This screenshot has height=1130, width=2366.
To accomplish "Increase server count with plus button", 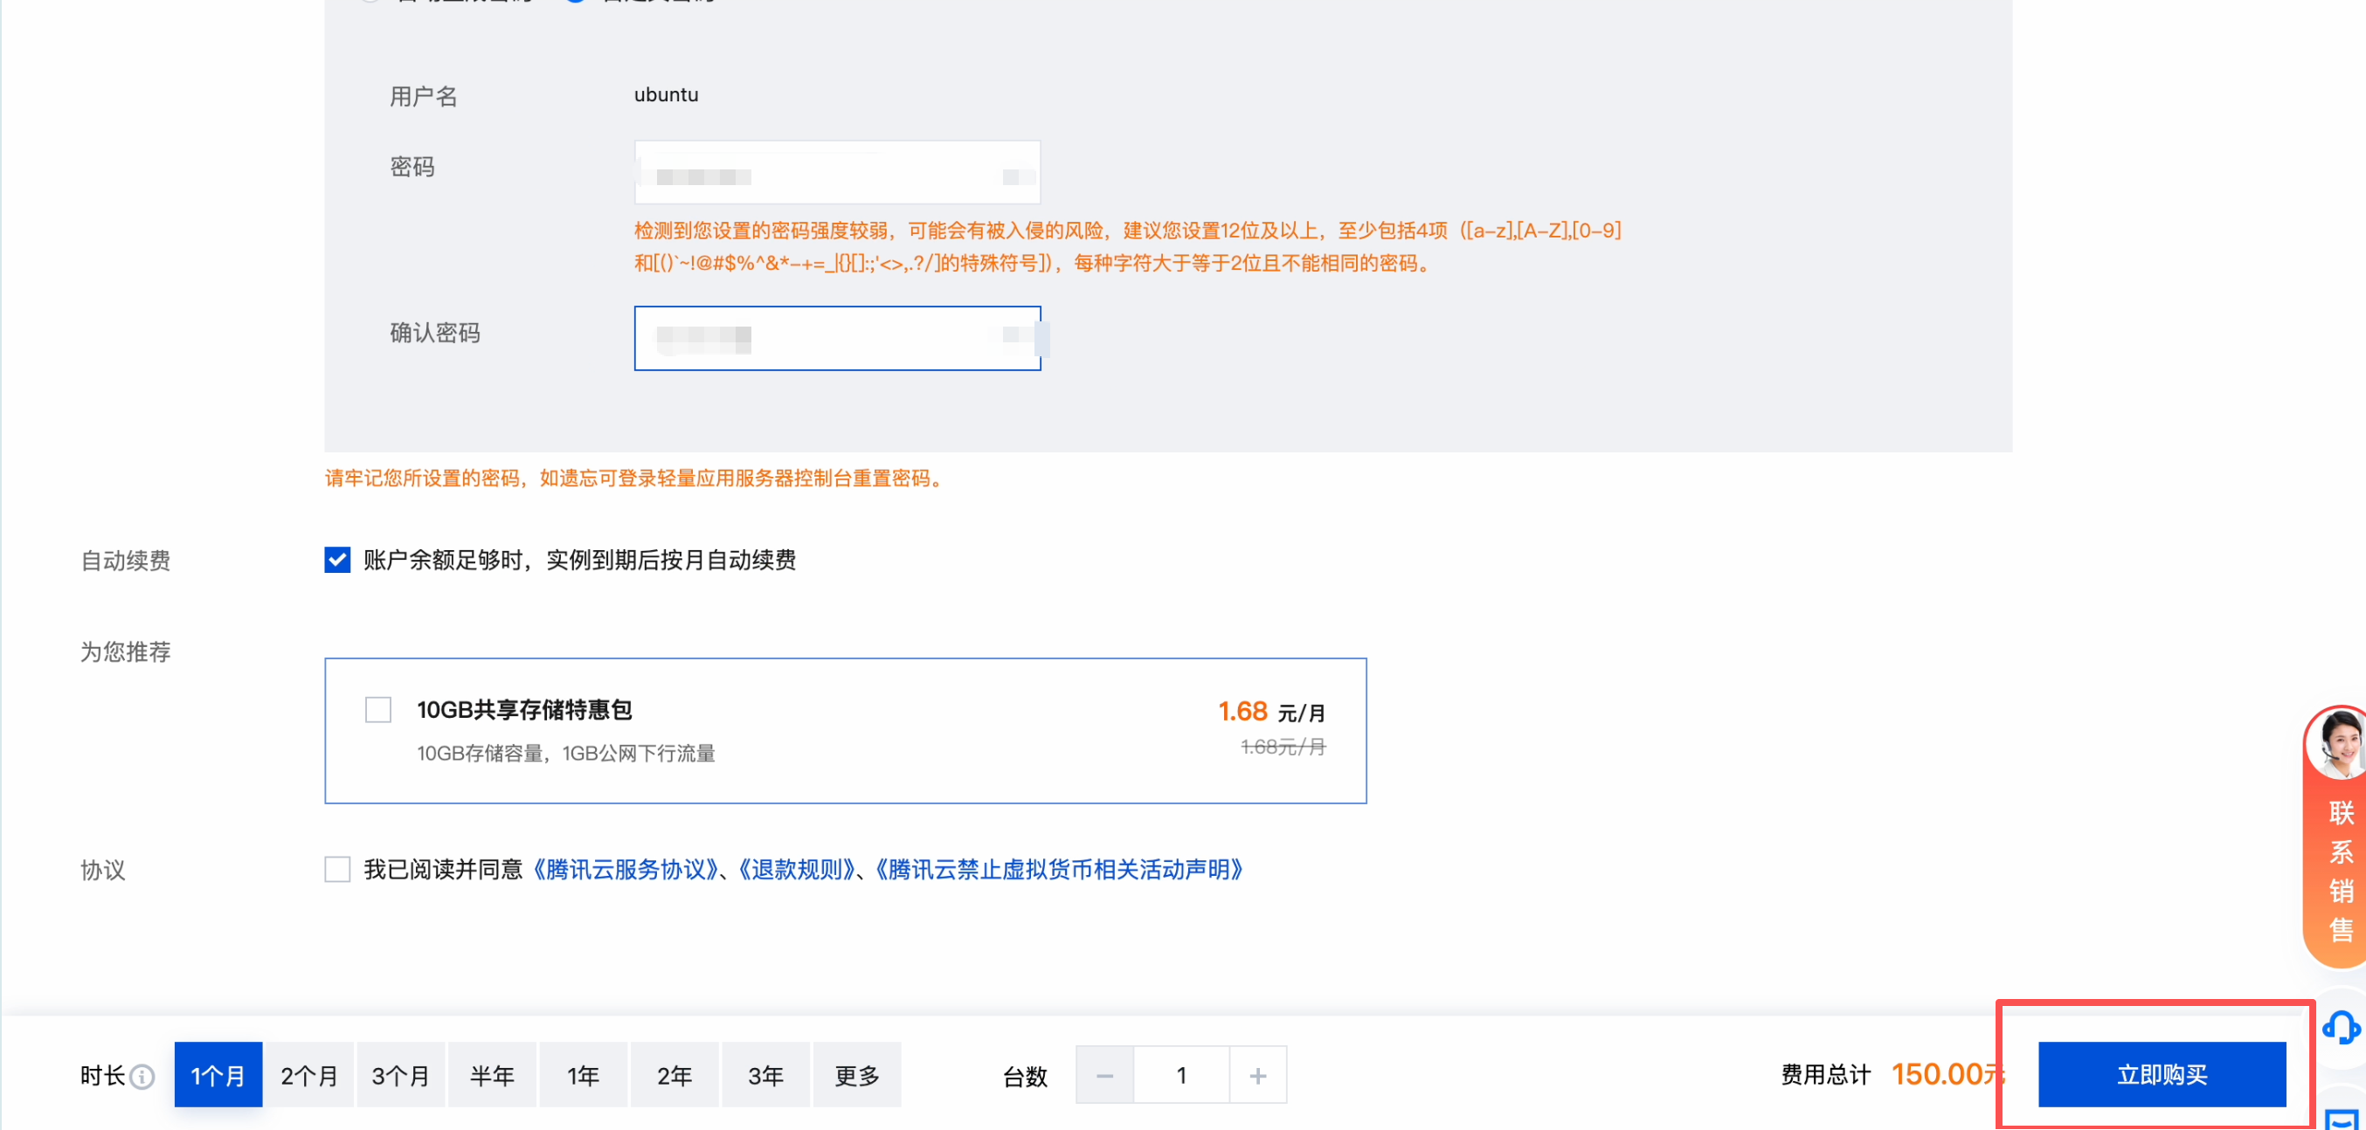I will coord(1257,1075).
